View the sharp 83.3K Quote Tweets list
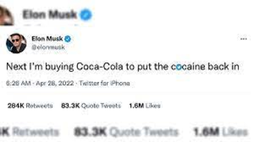Viewport: 254px width, 142px height. coord(91,106)
